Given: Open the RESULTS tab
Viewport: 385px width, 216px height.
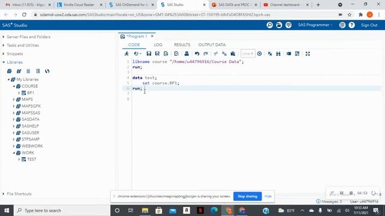Looking at the screenshot, I should pyautogui.click(x=182, y=45).
